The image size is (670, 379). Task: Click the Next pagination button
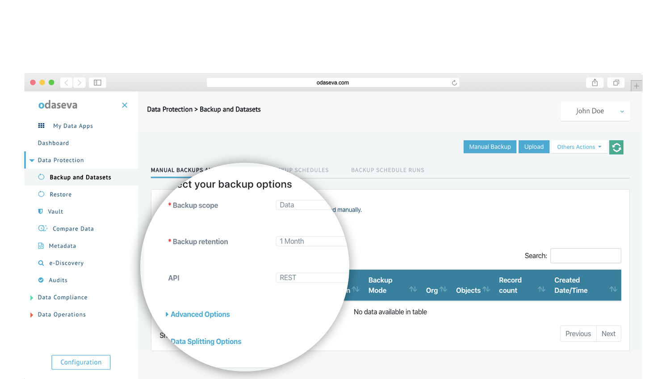coord(608,334)
